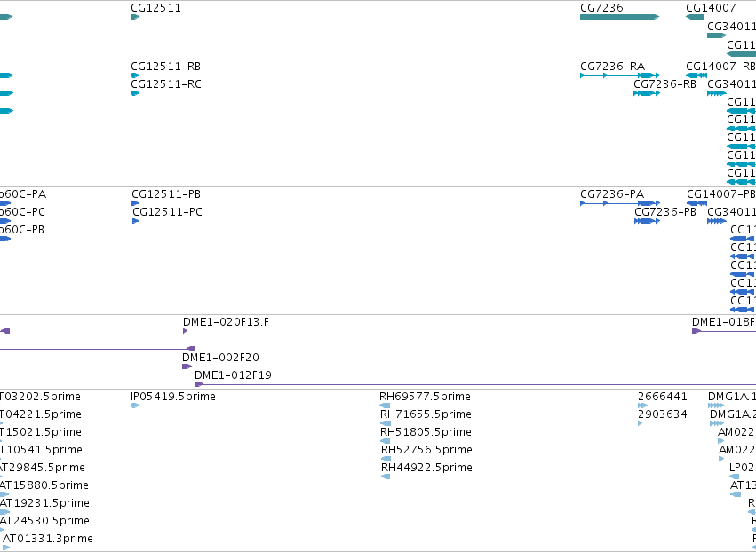Open transcript CG7236-RA
The height and width of the screenshot is (552, 756).
coord(612,66)
